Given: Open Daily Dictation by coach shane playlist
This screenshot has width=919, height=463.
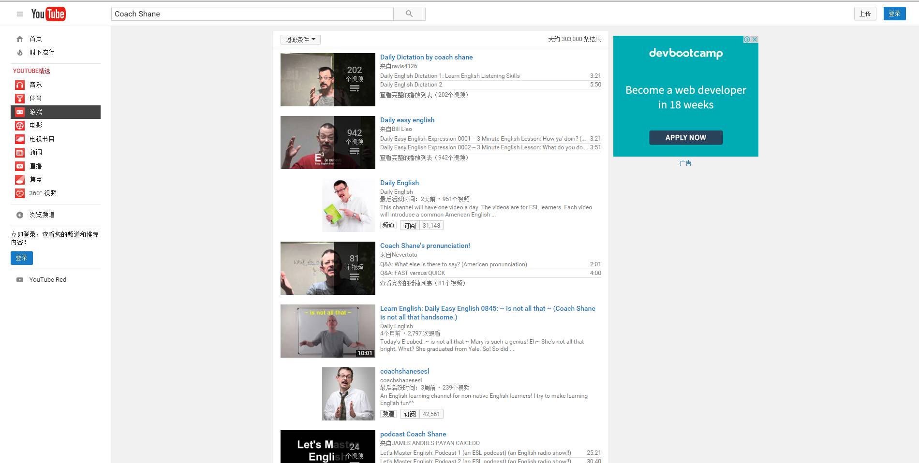Looking at the screenshot, I should point(427,57).
